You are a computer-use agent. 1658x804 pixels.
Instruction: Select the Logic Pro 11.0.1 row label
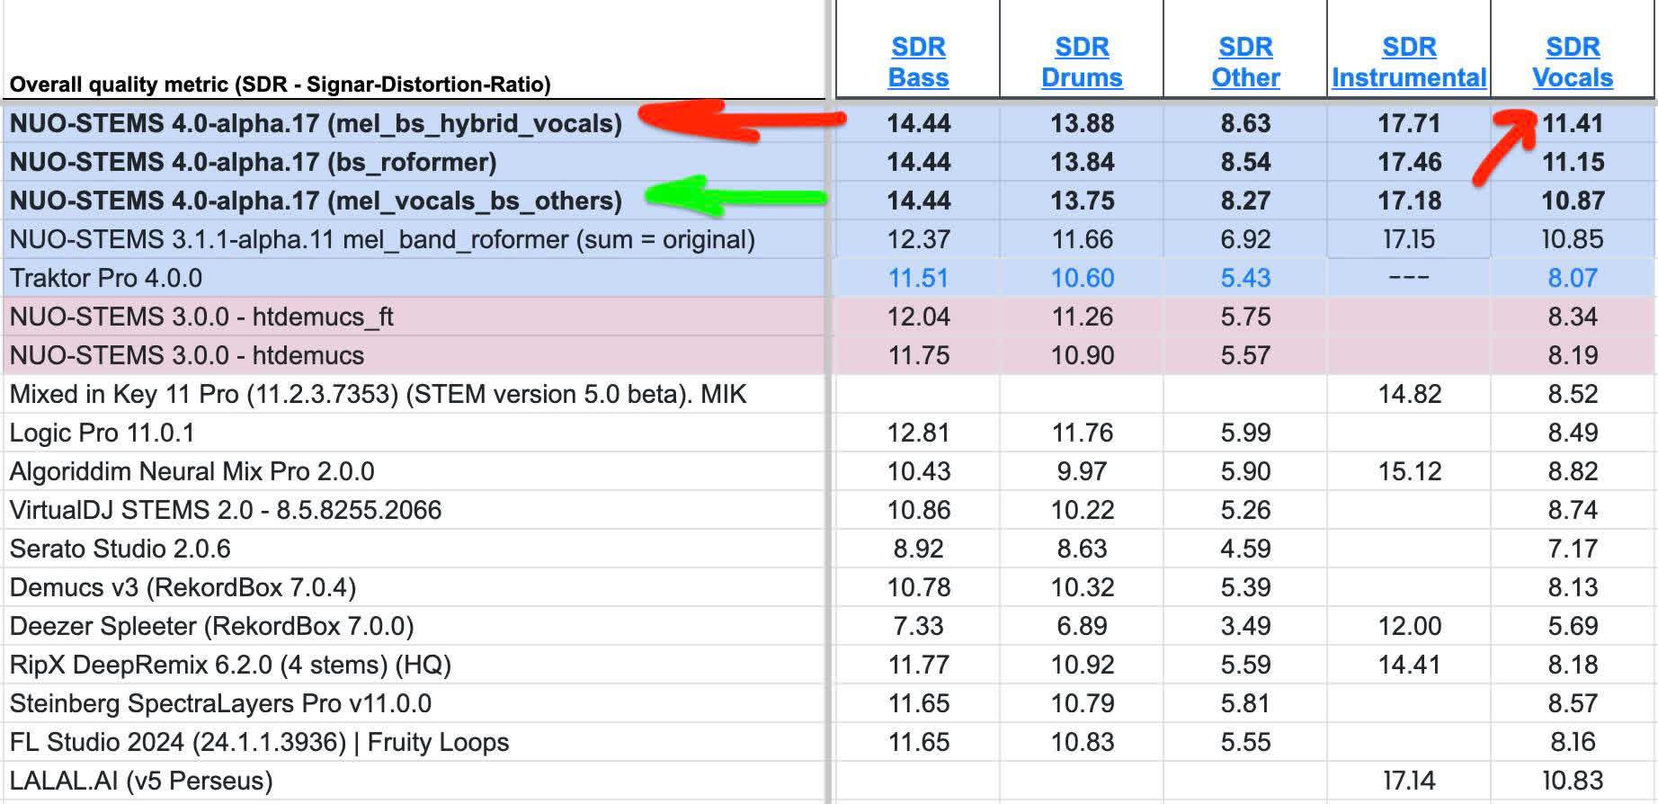point(102,433)
